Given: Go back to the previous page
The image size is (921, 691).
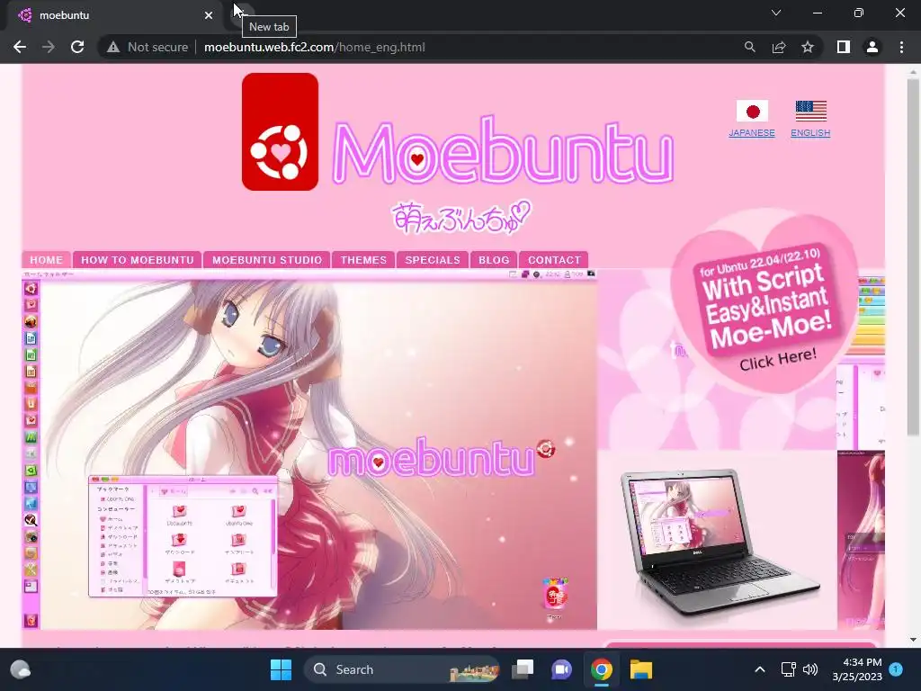Looking at the screenshot, I should click(20, 47).
